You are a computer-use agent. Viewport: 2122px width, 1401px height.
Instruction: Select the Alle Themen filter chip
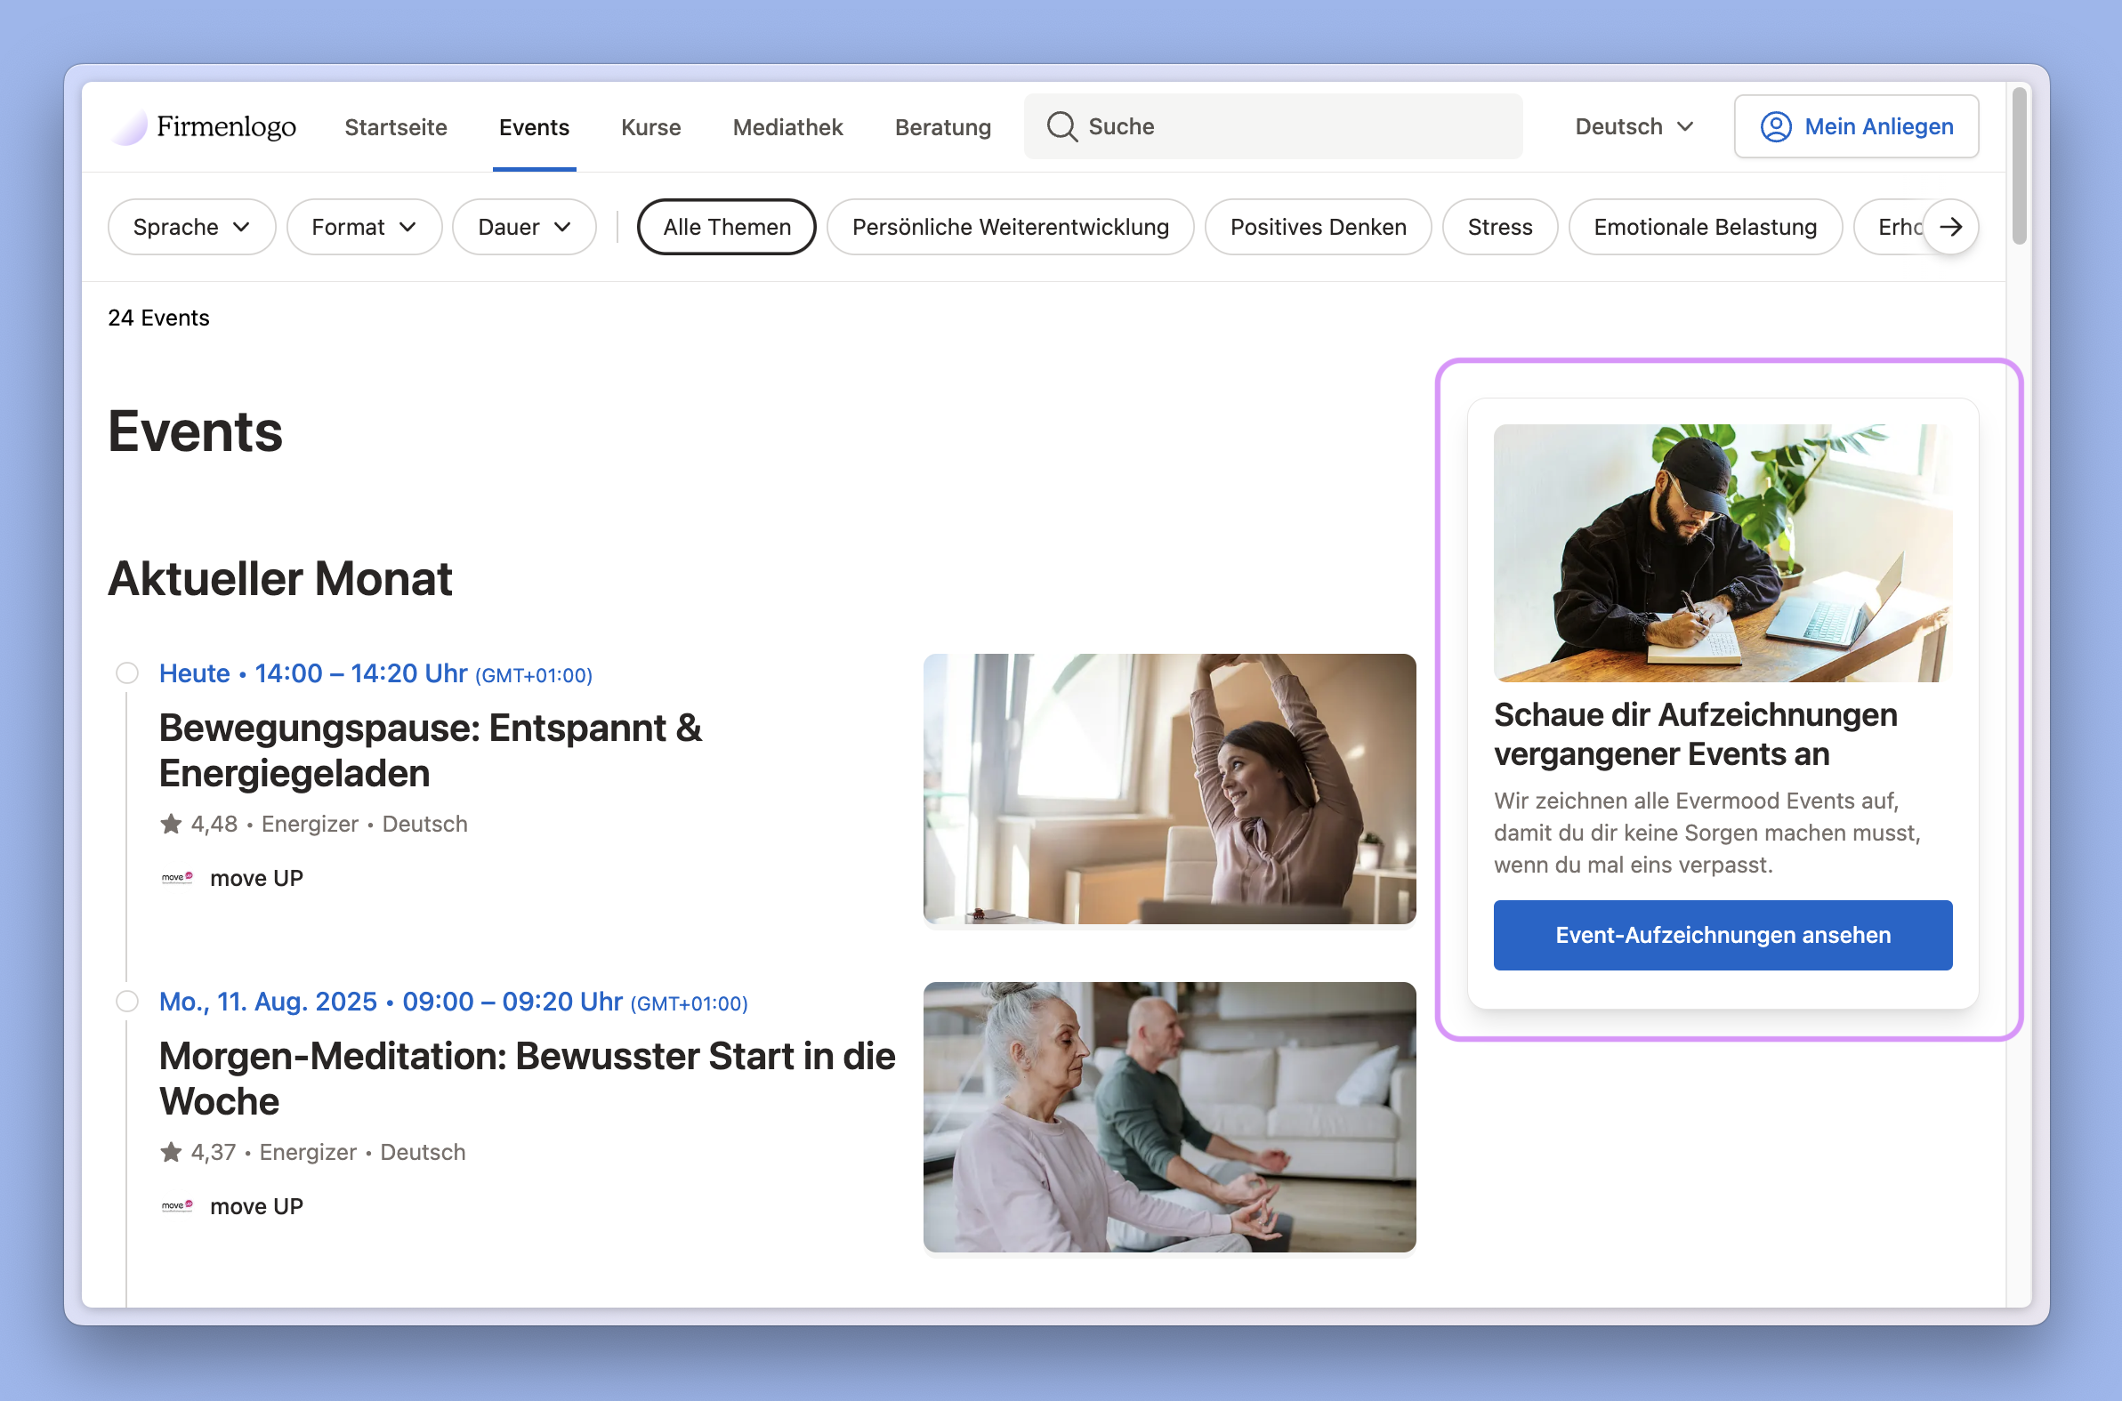click(x=725, y=227)
